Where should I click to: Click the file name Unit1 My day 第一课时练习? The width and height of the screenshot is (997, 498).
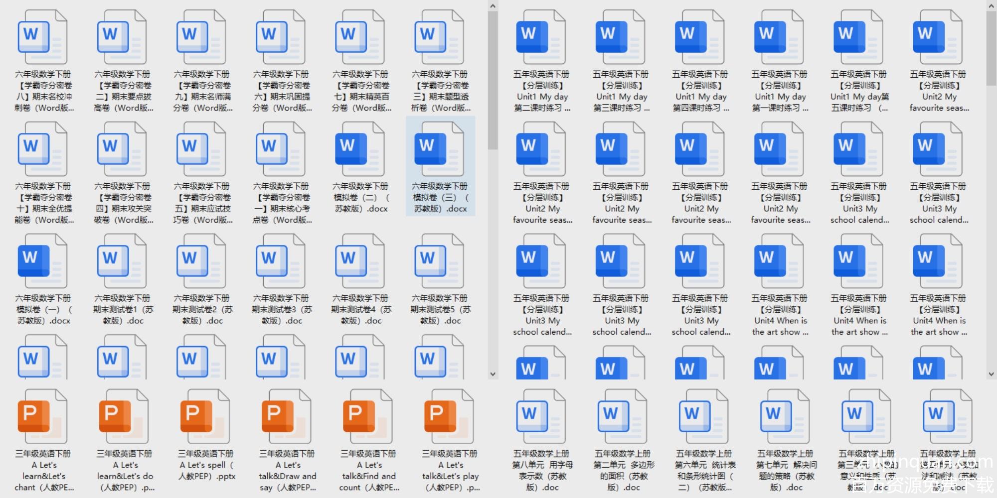[780, 91]
